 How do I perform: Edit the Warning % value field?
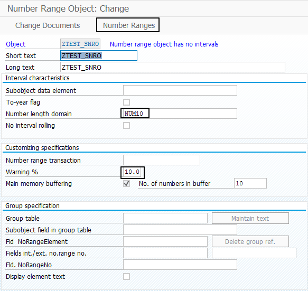(x=132, y=172)
